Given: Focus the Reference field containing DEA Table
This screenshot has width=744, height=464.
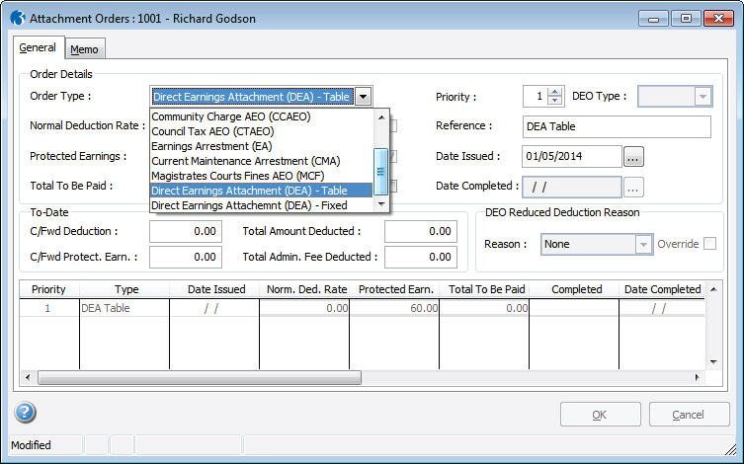Looking at the screenshot, I should (x=617, y=126).
